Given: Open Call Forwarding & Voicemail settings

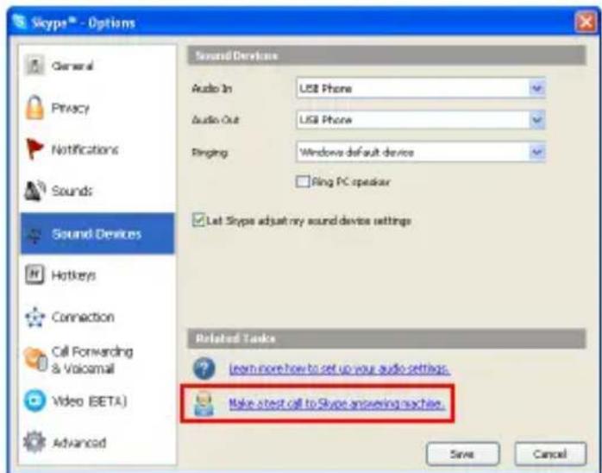Looking at the screenshot, I should coord(97,360).
